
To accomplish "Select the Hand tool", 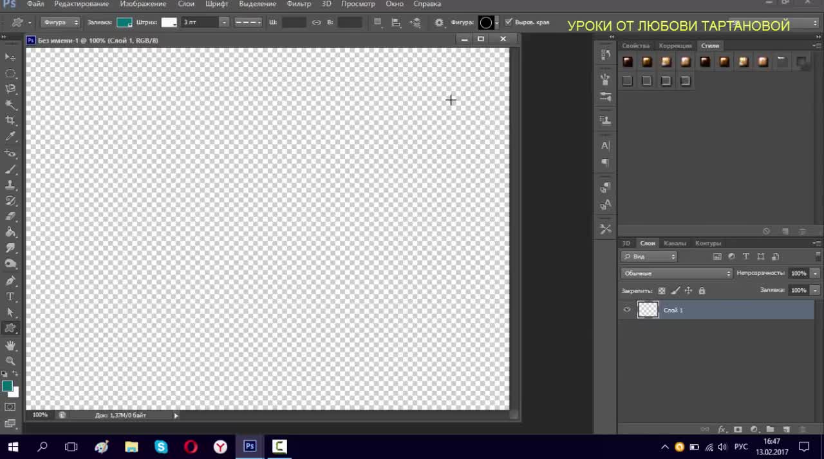I will click(10, 345).
